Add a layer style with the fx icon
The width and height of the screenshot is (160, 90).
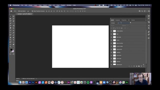coord(132,66)
